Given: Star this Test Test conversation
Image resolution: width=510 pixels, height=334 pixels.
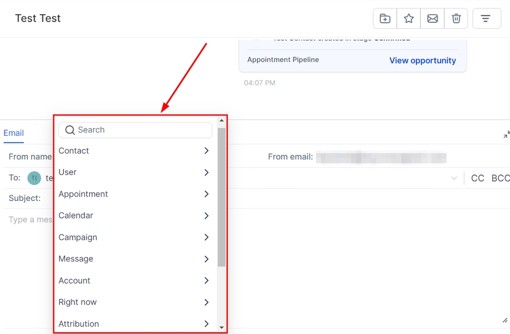Looking at the screenshot, I should click(x=409, y=19).
